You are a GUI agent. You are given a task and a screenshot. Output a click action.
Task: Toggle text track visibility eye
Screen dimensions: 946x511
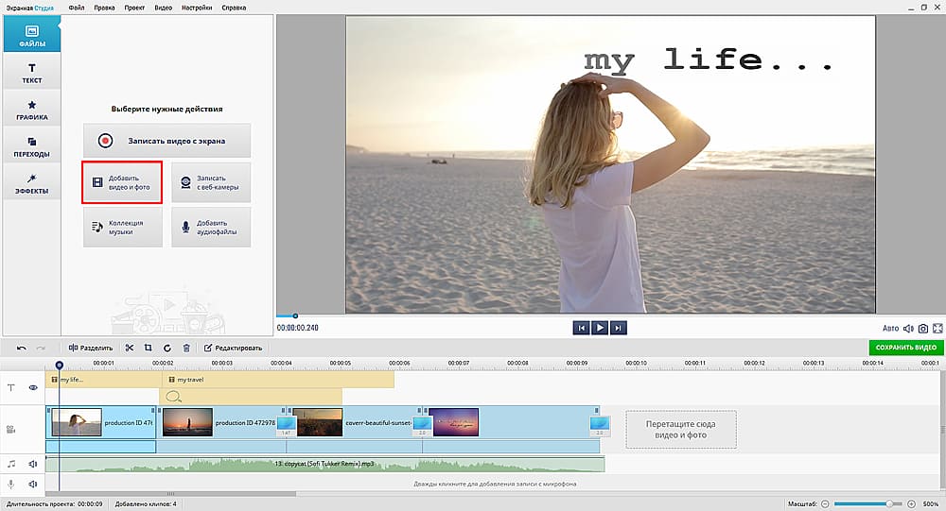click(x=33, y=387)
